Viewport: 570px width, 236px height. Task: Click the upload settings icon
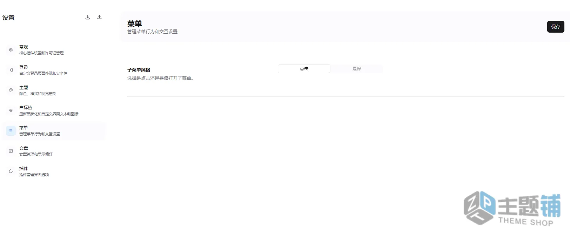pos(100,17)
